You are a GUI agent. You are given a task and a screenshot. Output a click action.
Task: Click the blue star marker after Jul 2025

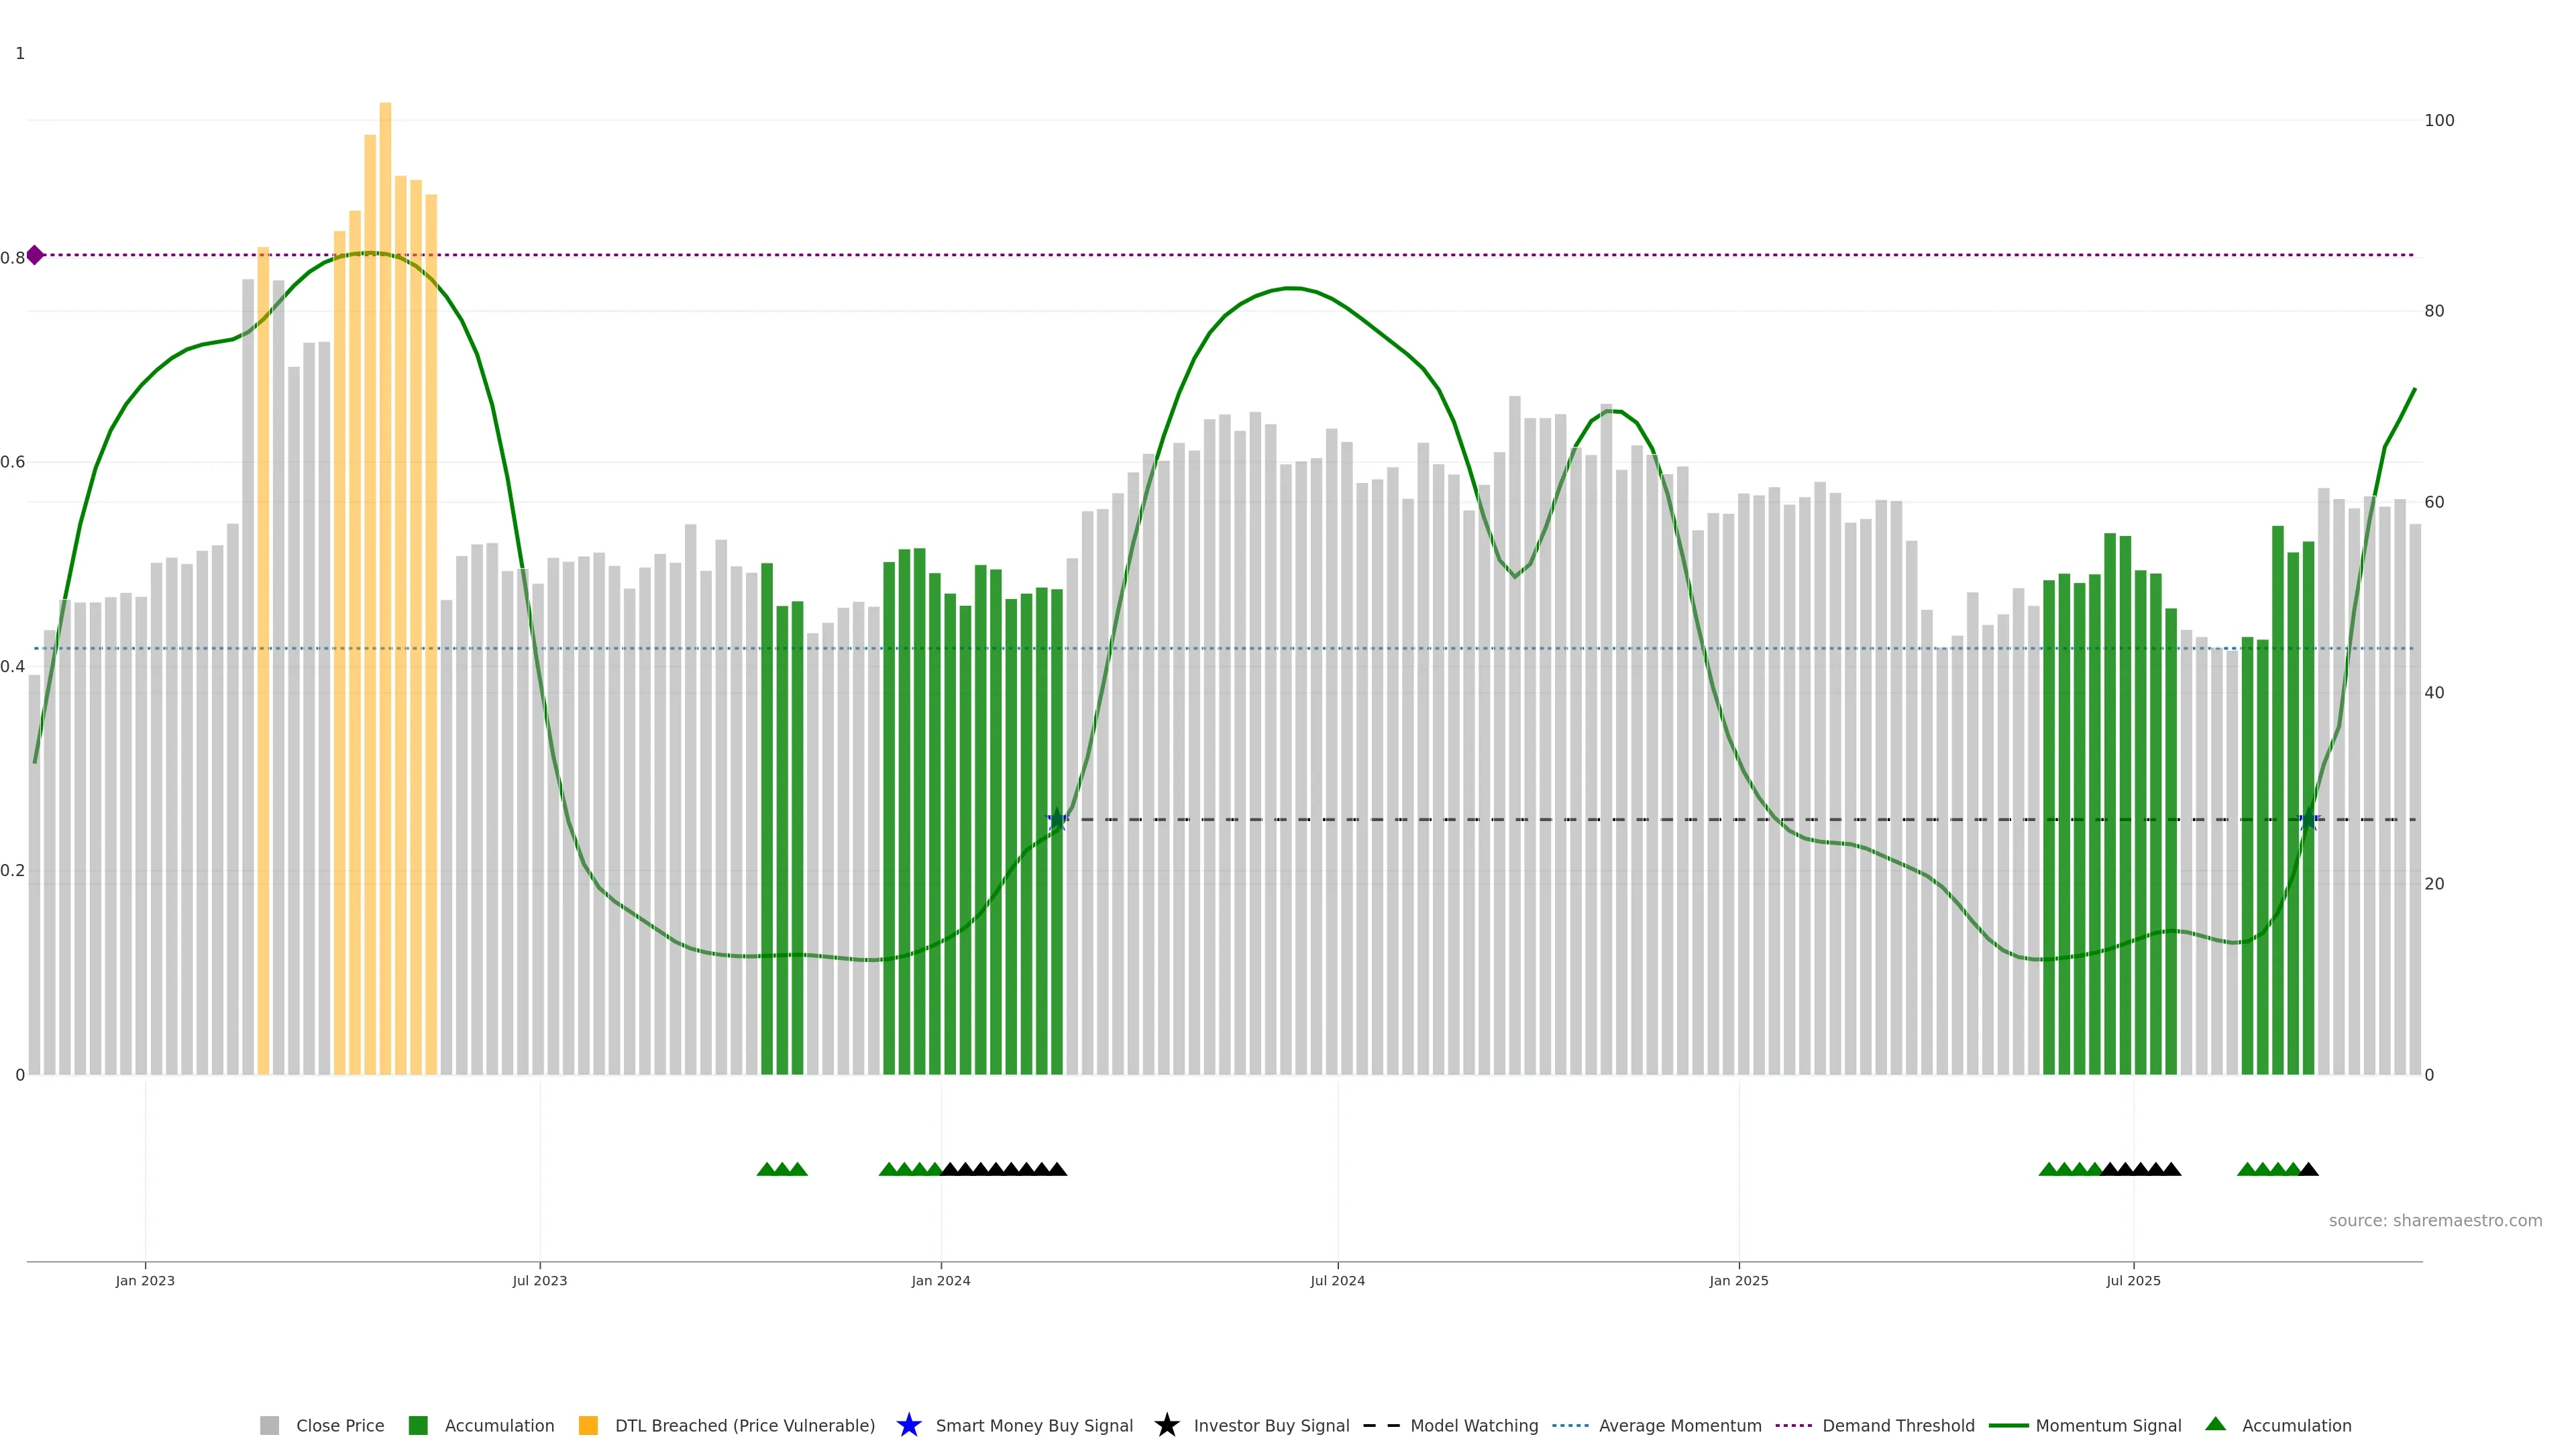tap(2309, 821)
